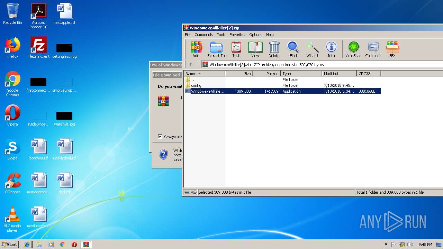Show archive Info
Screen dimensions: 443x249
(x=331, y=49)
